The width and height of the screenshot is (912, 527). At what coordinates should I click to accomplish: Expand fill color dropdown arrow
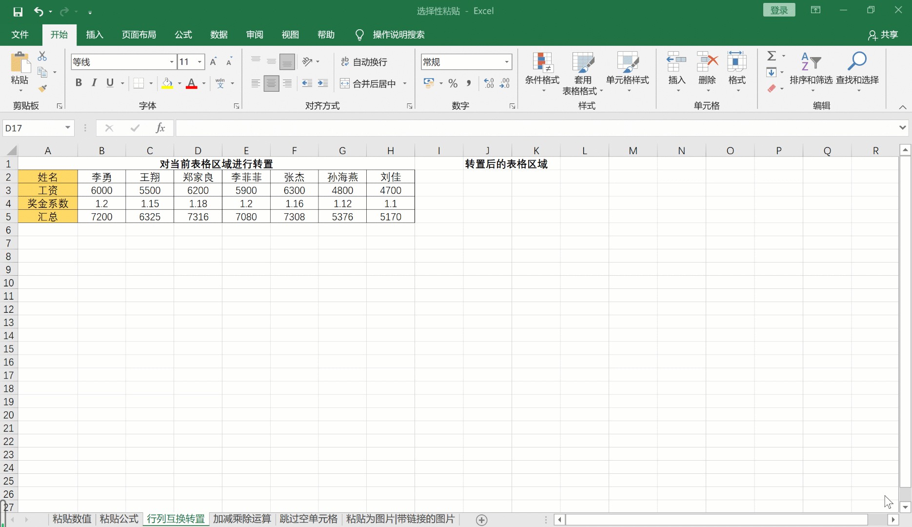[x=179, y=83]
